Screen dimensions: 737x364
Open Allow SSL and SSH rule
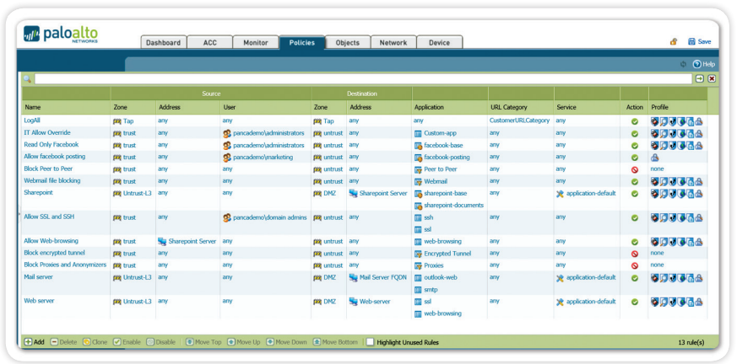pos(49,217)
